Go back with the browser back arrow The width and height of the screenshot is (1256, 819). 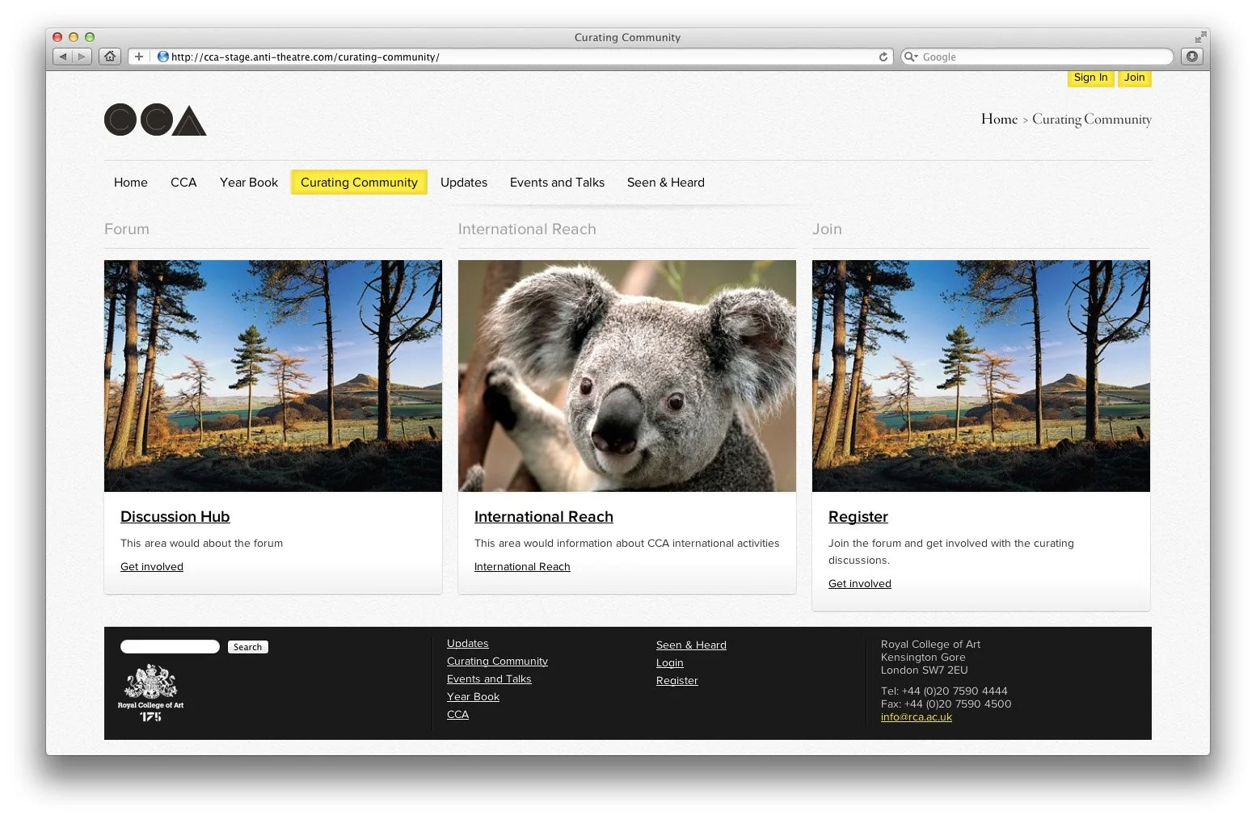pos(62,57)
